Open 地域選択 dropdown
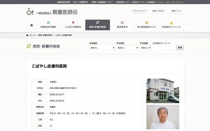The height and width of the screenshot is (131, 210). coord(102,48)
